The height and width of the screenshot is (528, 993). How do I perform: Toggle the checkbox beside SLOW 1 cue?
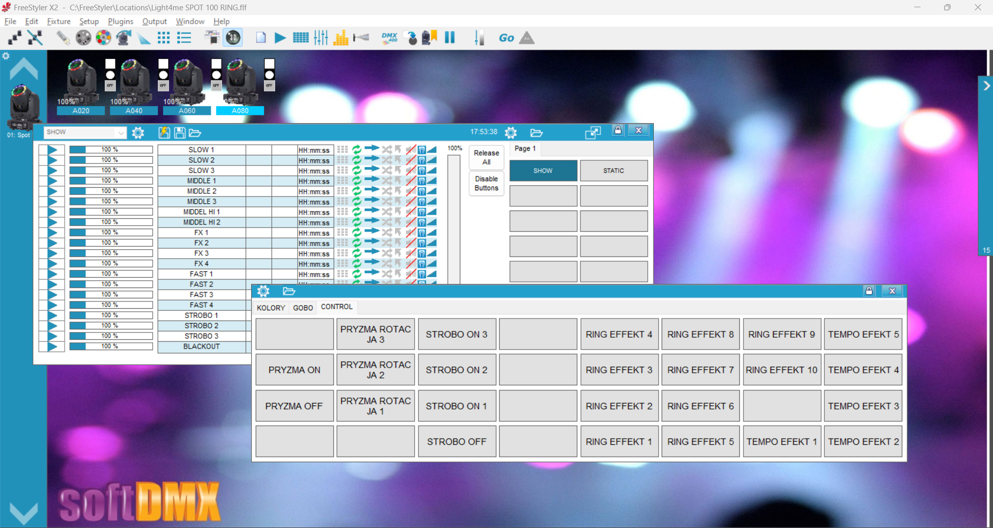click(43, 149)
